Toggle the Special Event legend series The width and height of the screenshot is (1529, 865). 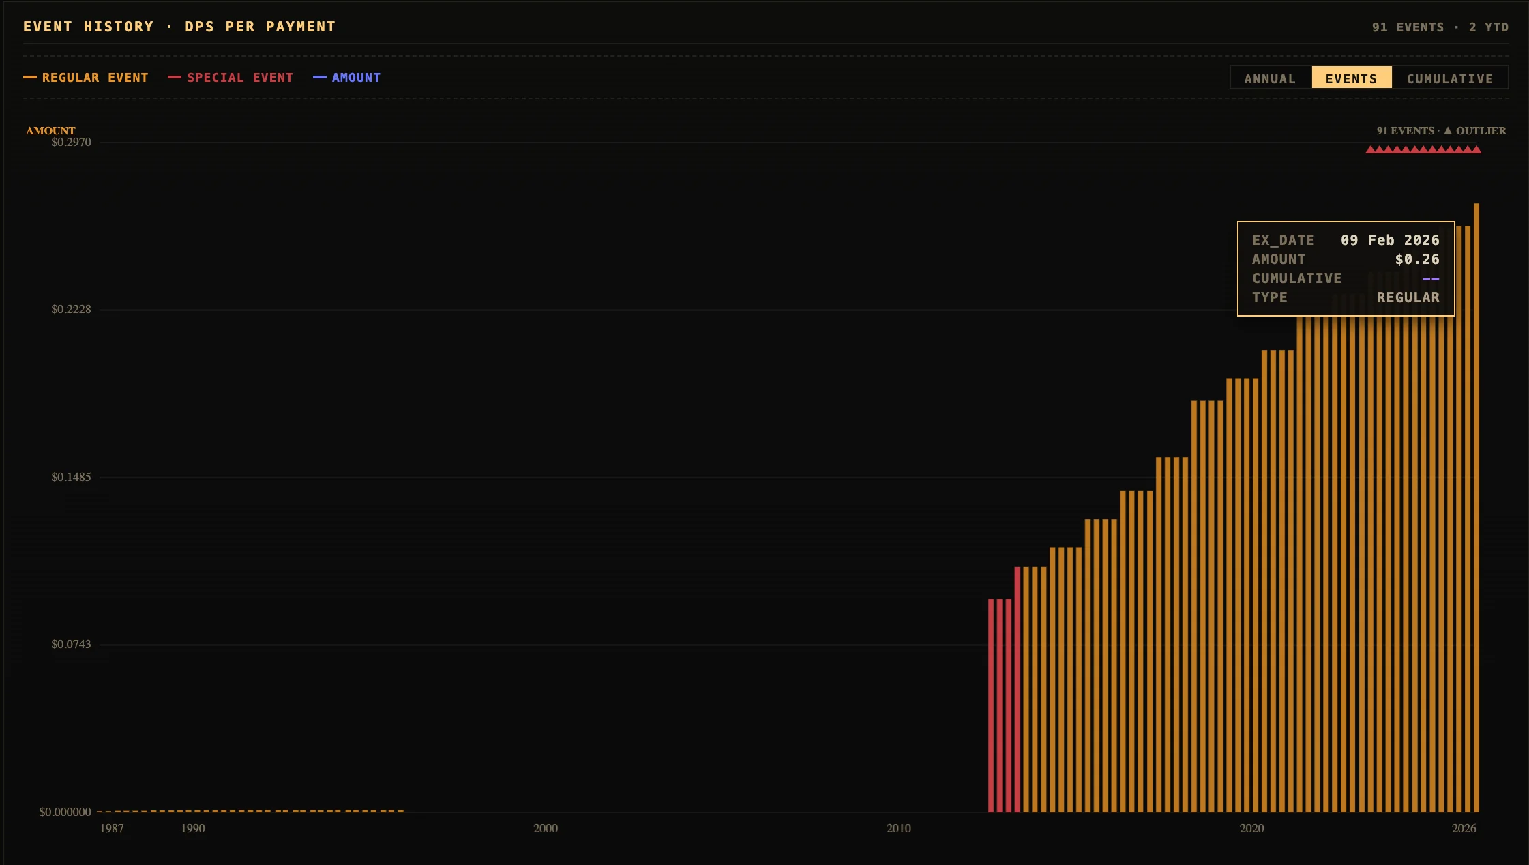tap(231, 78)
